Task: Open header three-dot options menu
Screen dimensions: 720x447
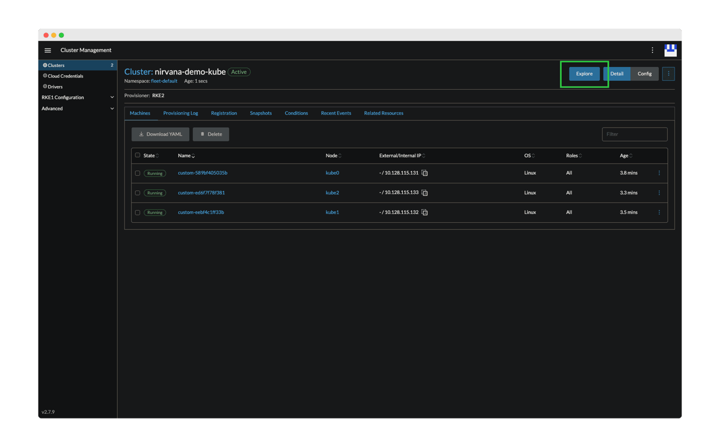Action: point(652,51)
